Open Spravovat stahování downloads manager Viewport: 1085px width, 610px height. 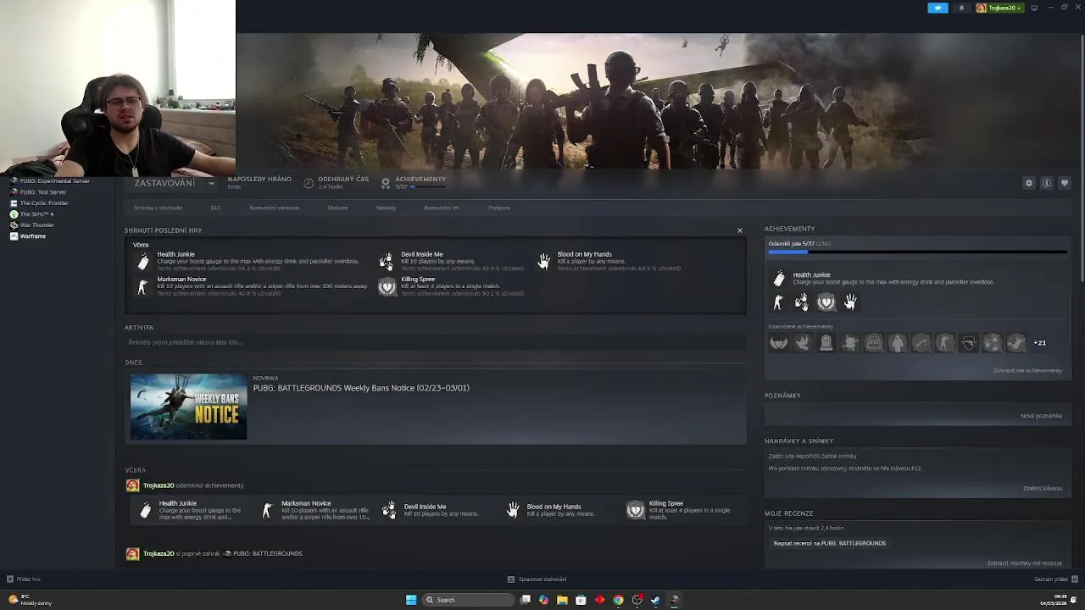click(x=537, y=579)
